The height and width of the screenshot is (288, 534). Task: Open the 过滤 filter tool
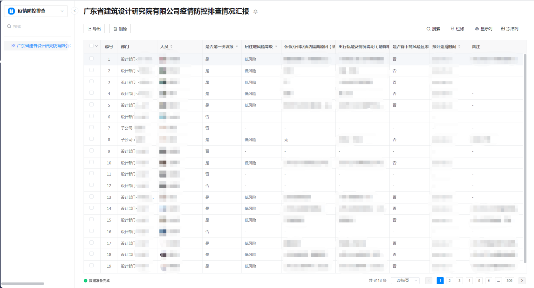(457, 29)
